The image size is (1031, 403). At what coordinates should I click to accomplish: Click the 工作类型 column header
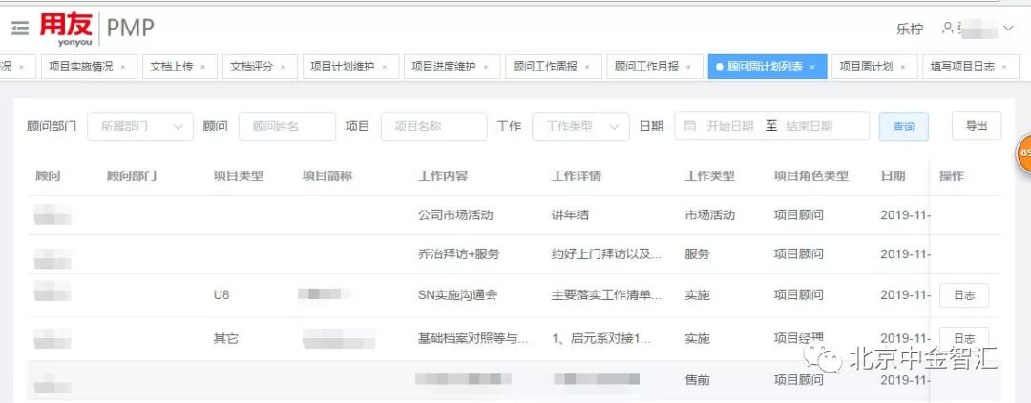[x=709, y=176]
